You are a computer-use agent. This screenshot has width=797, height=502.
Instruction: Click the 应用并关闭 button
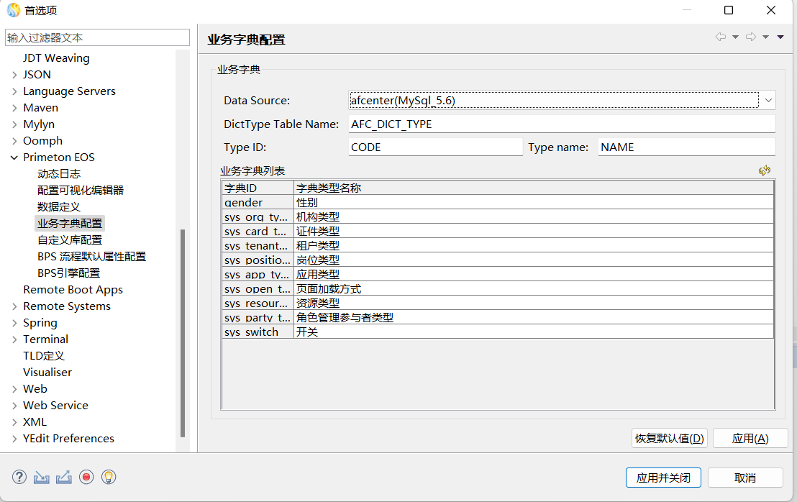point(663,478)
